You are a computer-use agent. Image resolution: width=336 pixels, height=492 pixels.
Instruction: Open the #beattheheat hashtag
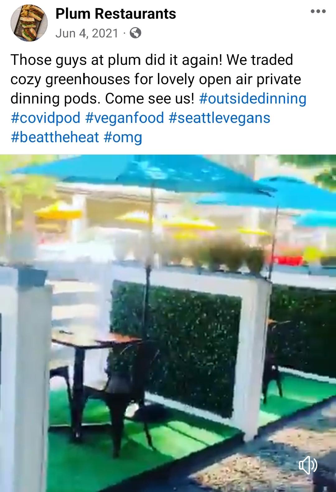[x=55, y=137]
